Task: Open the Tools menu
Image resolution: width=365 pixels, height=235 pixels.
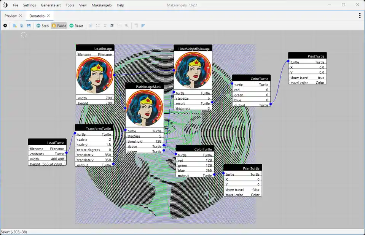Action: click(70, 5)
